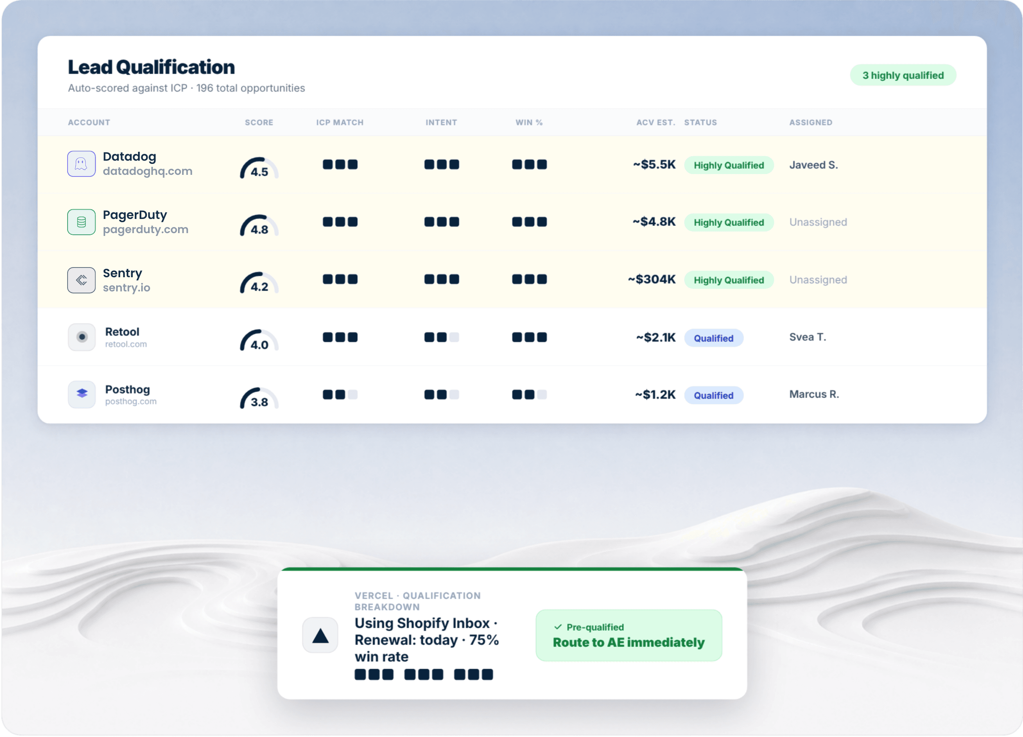This screenshot has width=1023, height=737.
Task: Assign the unassigned PagerDuty lead
Action: click(x=818, y=222)
